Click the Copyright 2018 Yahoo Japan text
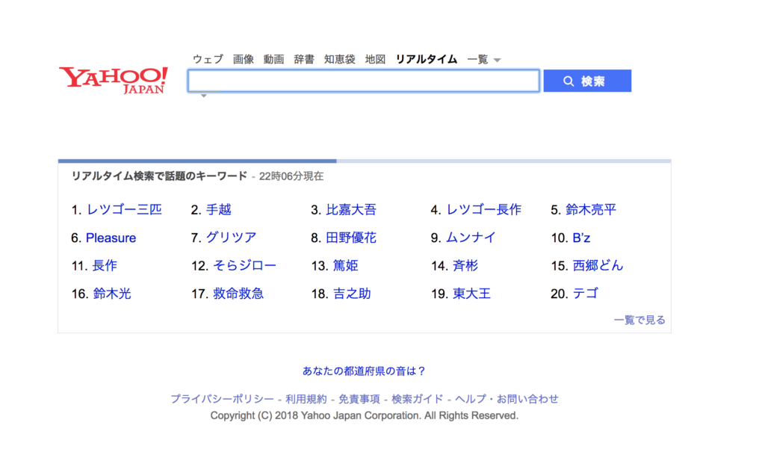Screen dimensions: 765x455 tap(364, 415)
